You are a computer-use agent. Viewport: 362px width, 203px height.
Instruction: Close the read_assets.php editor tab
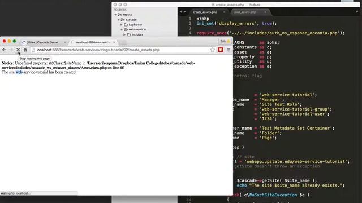[265, 12]
